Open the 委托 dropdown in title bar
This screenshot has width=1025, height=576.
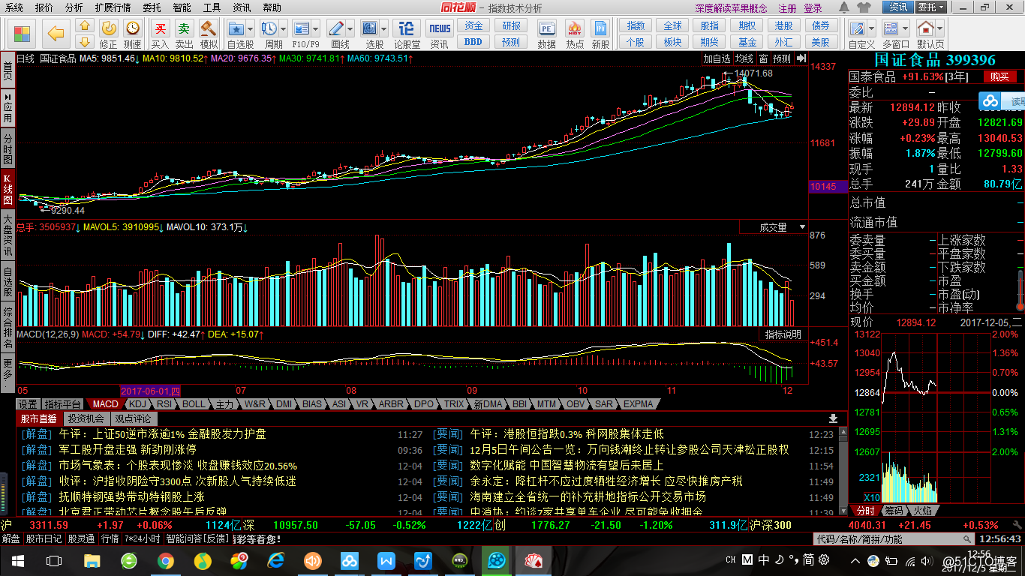click(x=930, y=7)
